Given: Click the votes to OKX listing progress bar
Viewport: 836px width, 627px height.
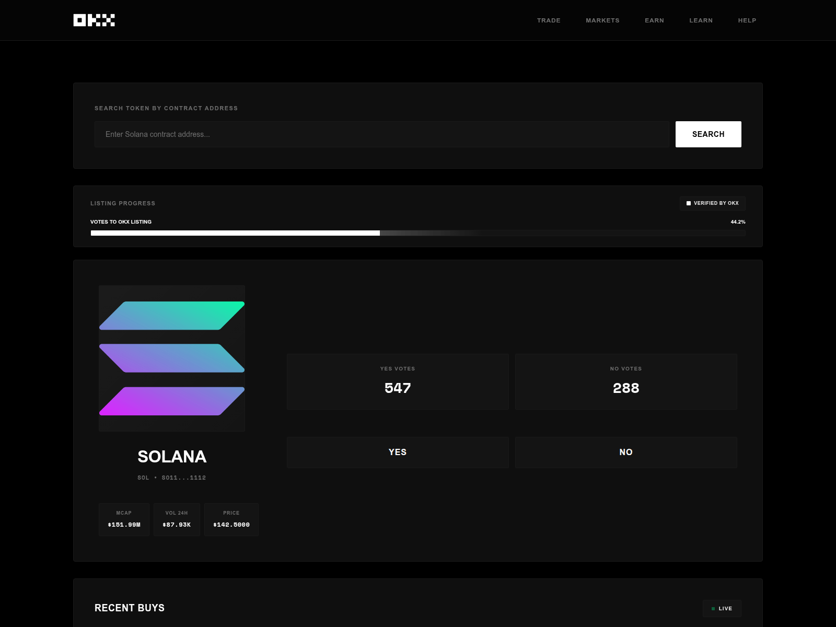Looking at the screenshot, I should click(x=418, y=233).
